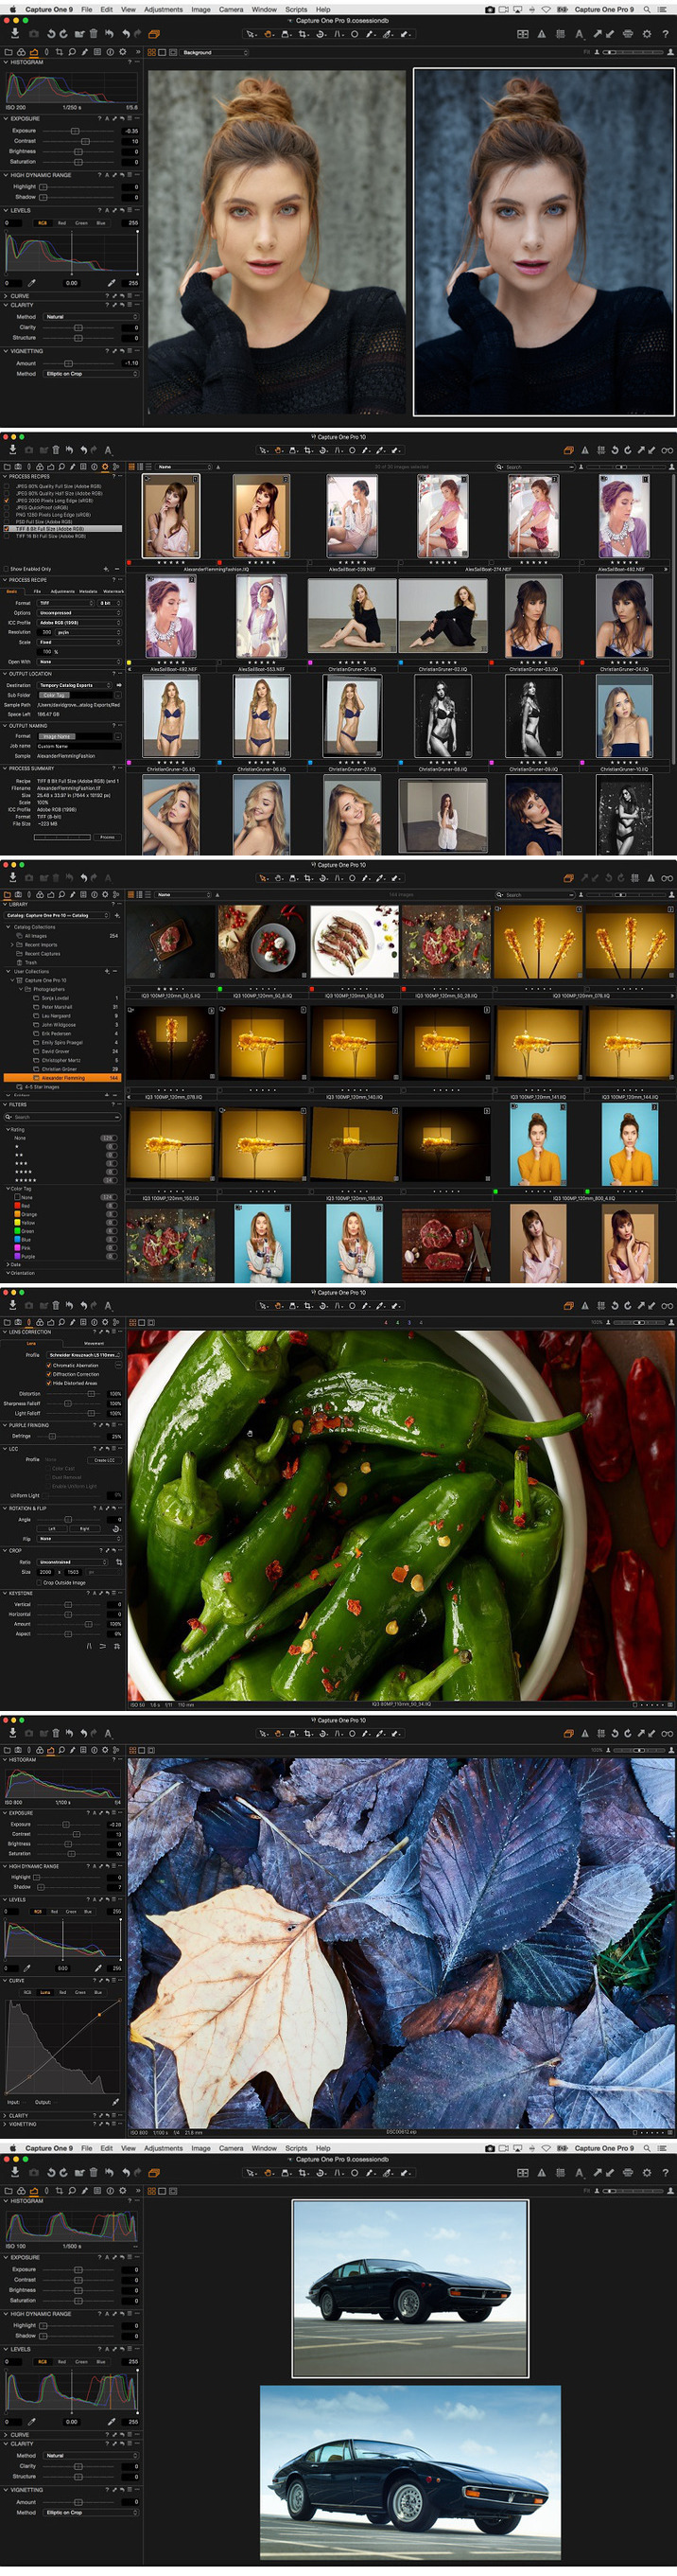The height and width of the screenshot is (2576, 677).
Task: Select the TIFF 8 Bit Full Size recipe
Action: tap(63, 529)
